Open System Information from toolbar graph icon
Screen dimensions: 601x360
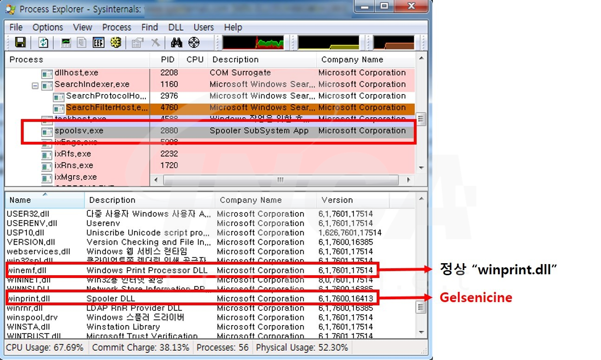[x=66, y=43]
